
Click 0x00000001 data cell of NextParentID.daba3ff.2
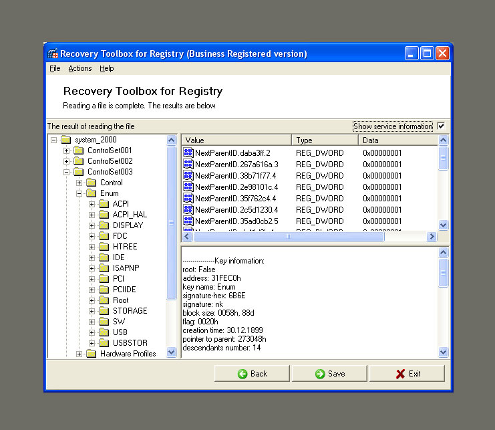[382, 152]
